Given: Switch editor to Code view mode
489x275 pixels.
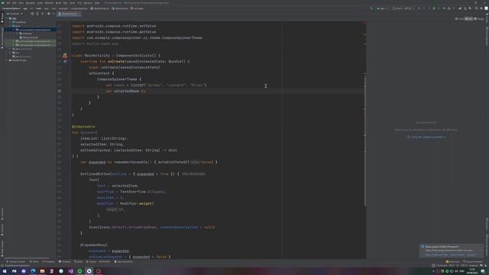Looking at the screenshot, I should point(459,19).
